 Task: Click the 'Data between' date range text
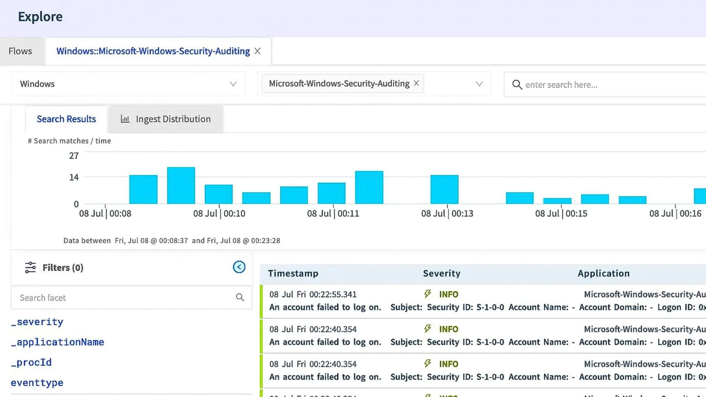172,241
